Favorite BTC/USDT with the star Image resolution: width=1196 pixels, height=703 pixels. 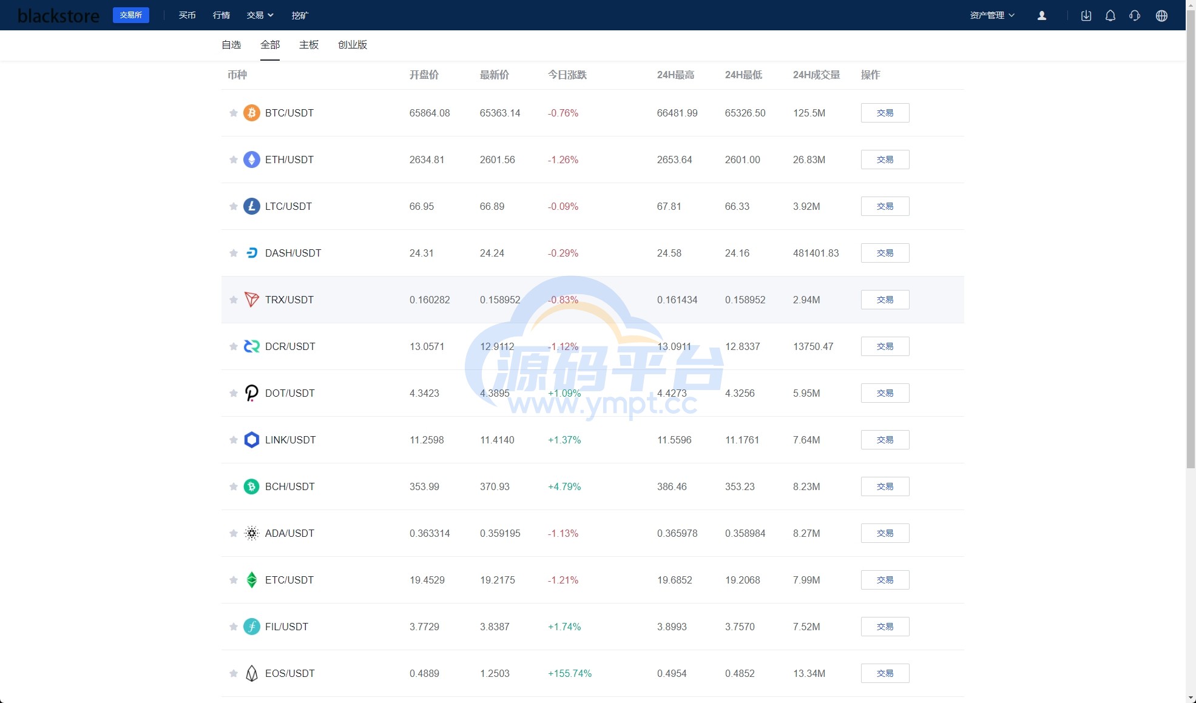click(233, 113)
